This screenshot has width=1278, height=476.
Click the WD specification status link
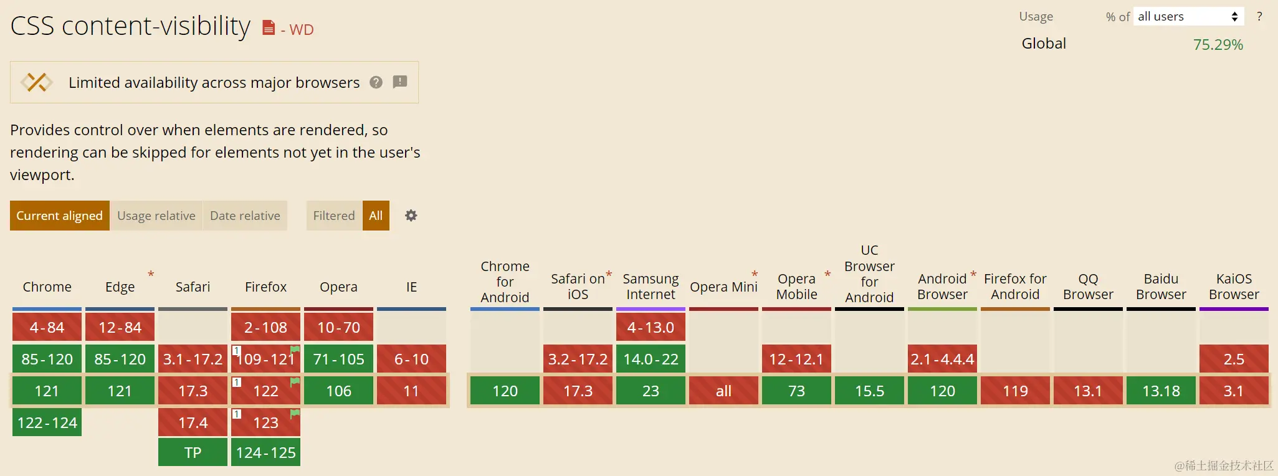[x=302, y=29]
